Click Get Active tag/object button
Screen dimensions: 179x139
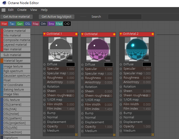pyautogui.click(x=57, y=17)
